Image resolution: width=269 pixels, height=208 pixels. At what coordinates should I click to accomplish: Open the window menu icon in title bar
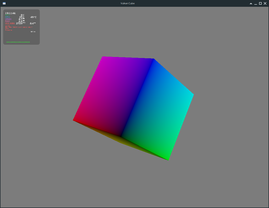coord(4,3)
